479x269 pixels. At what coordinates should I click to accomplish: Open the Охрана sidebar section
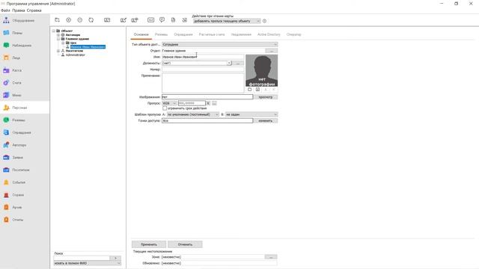coord(25,195)
